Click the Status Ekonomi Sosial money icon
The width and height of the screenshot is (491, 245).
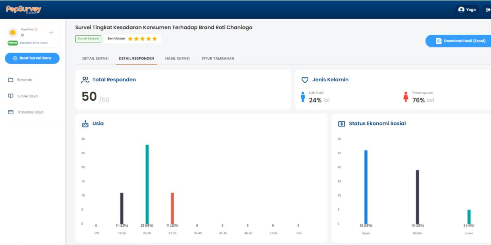point(341,124)
